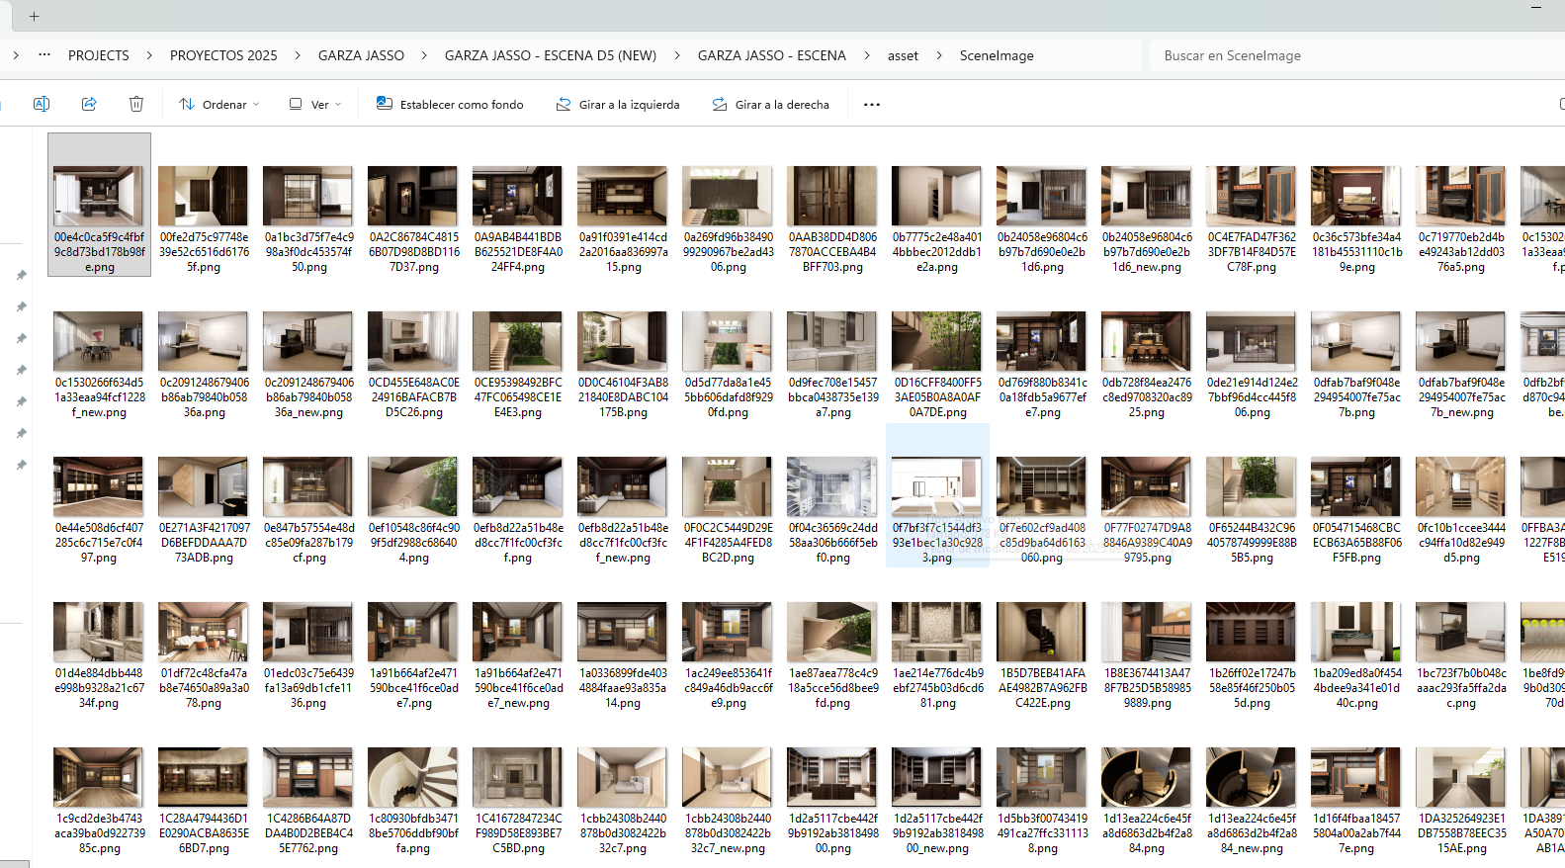Navigate to GARZA JASSO - ESCENA D5 (NEW) breadcrumb
Viewport: 1565px width, 868px height.
point(550,55)
